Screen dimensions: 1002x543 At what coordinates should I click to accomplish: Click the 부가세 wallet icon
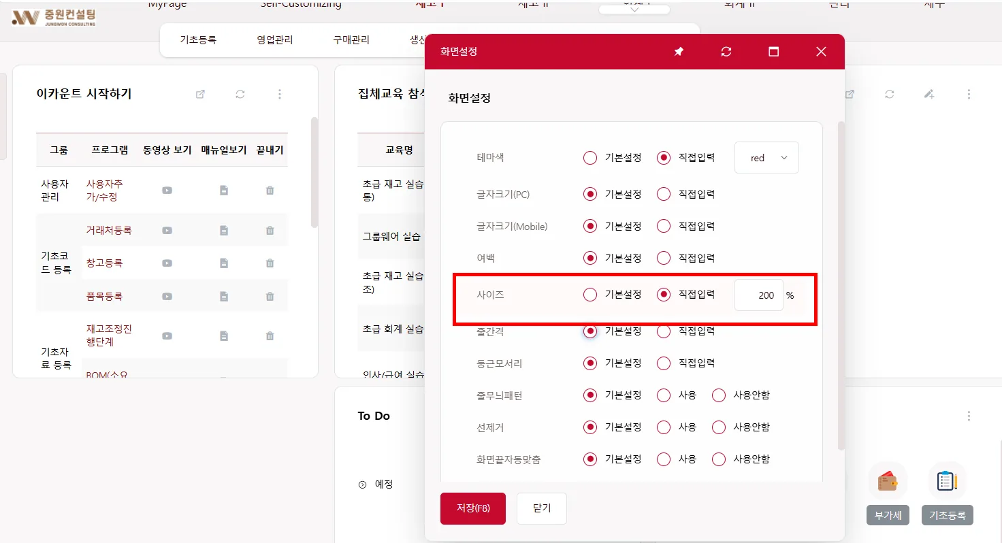click(888, 481)
